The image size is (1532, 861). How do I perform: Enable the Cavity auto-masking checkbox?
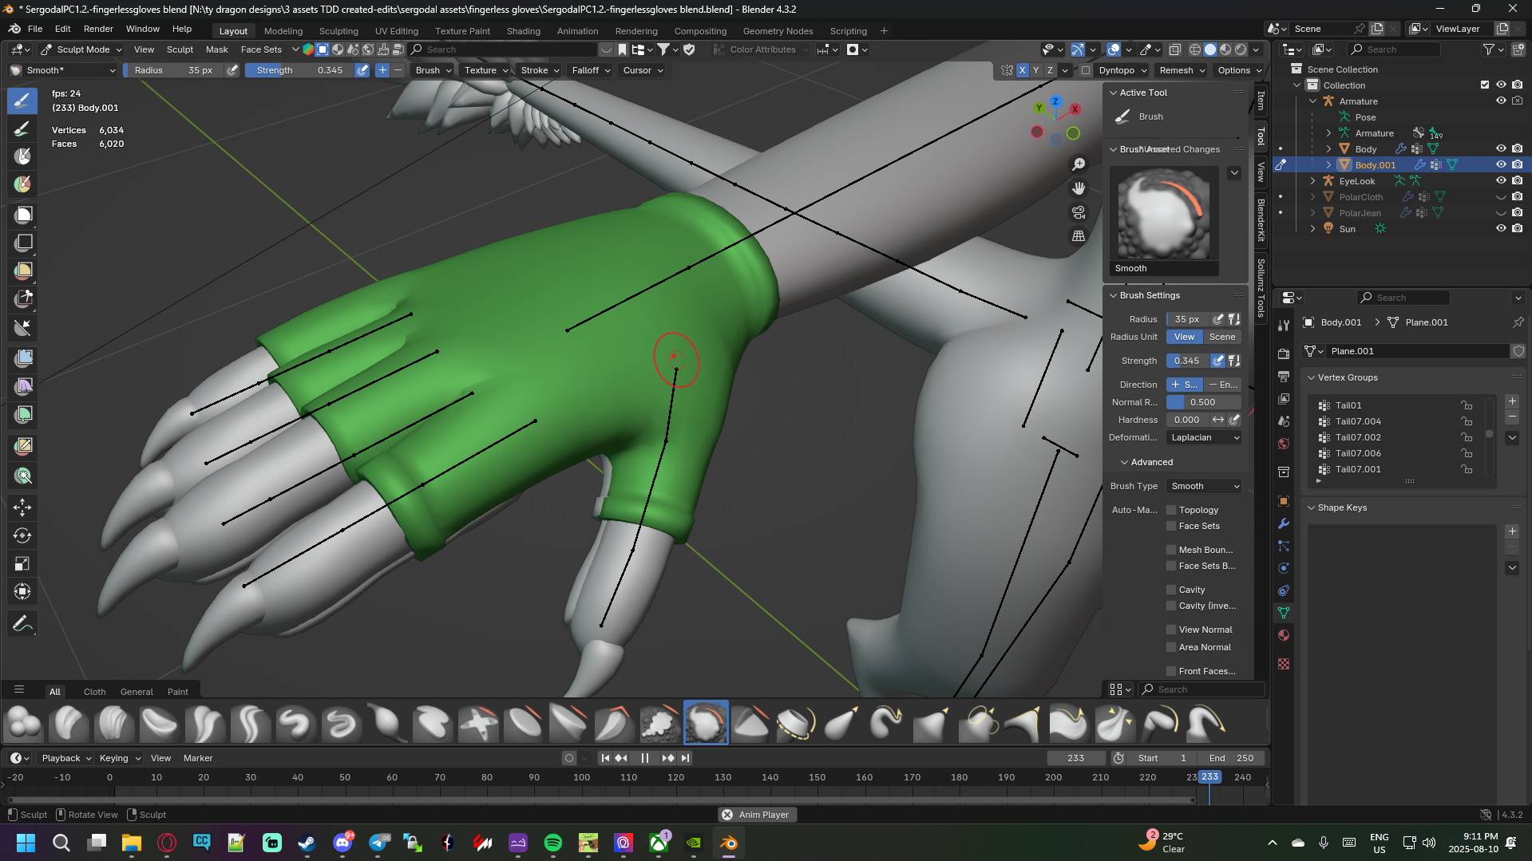1171,590
